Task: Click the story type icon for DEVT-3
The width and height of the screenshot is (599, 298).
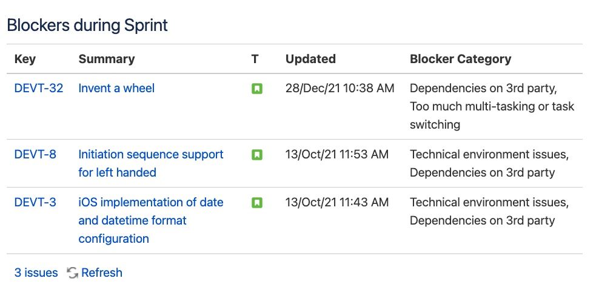Action: click(x=257, y=203)
